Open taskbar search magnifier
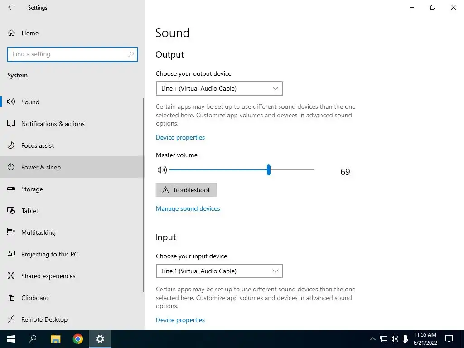 33,339
